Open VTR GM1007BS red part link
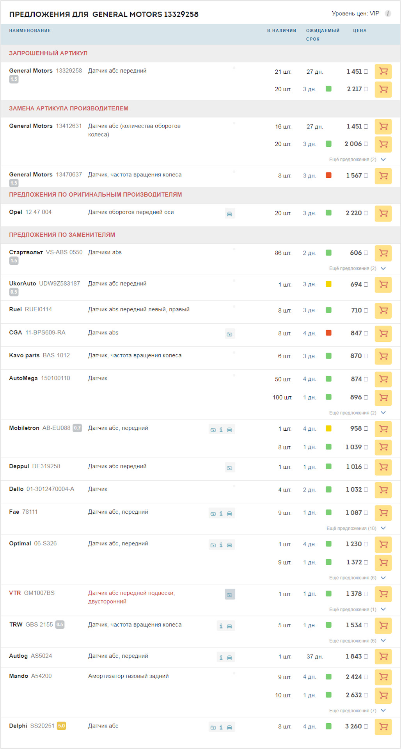The image size is (401, 749). click(x=32, y=593)
